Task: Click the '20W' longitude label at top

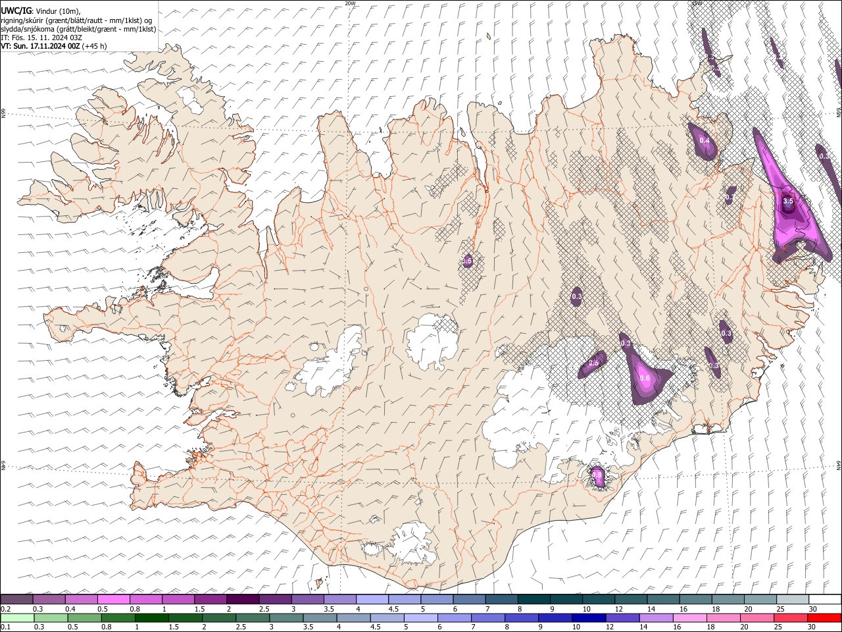Action: [350, 3]
